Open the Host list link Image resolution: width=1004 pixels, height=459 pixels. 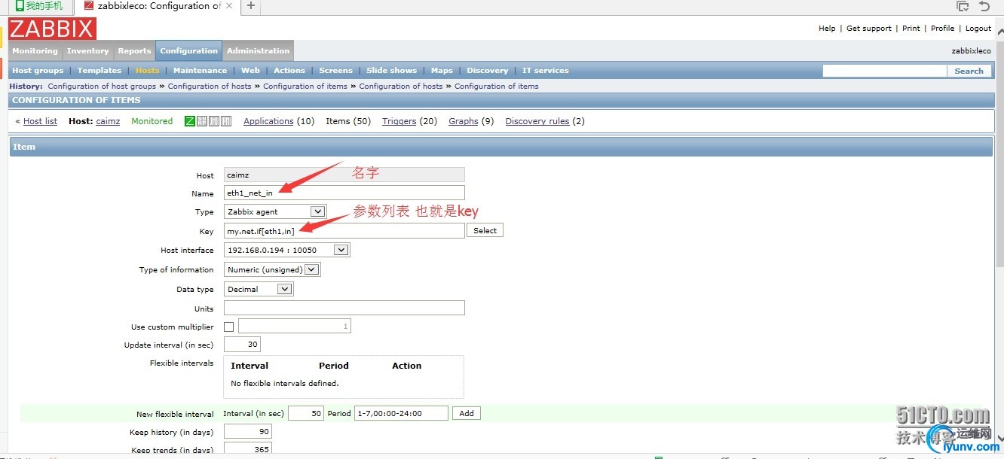click(40, 121)
